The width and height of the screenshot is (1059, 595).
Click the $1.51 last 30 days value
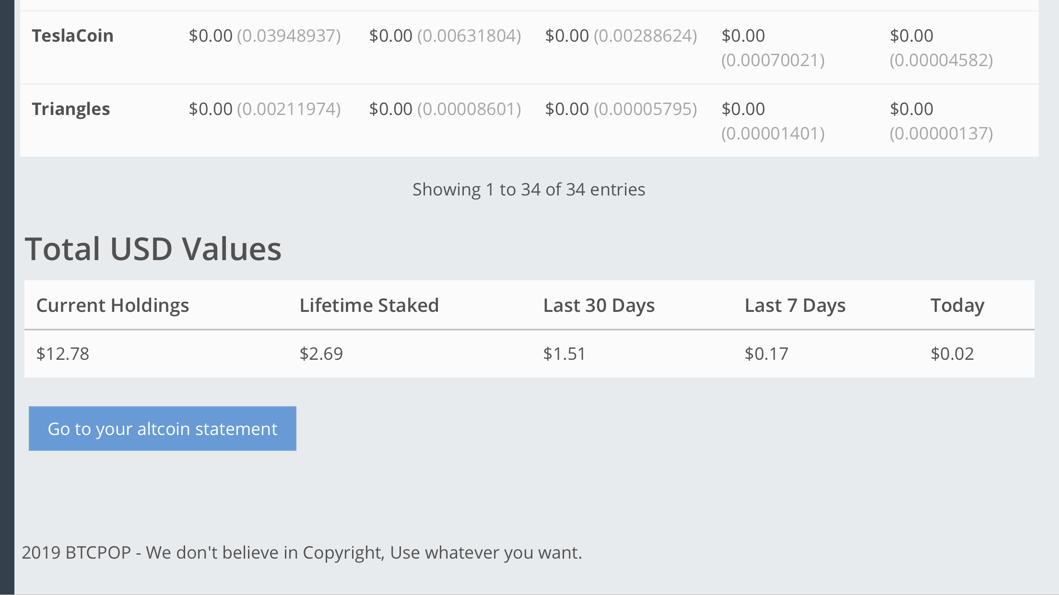[564, 354]
